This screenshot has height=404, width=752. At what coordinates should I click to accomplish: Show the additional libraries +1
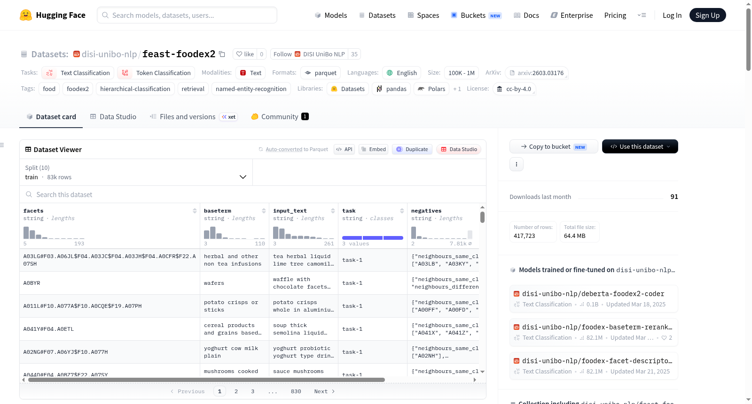pos(457,89)
